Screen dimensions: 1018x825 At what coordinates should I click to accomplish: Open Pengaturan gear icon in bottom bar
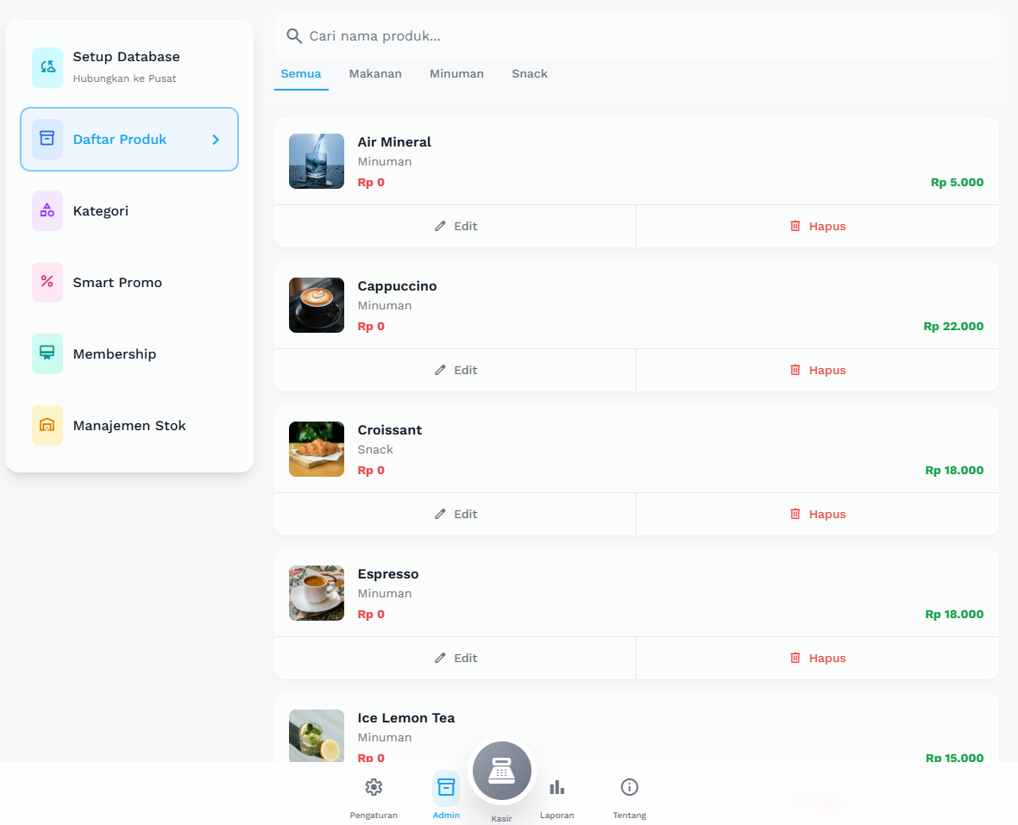[374, 787]
